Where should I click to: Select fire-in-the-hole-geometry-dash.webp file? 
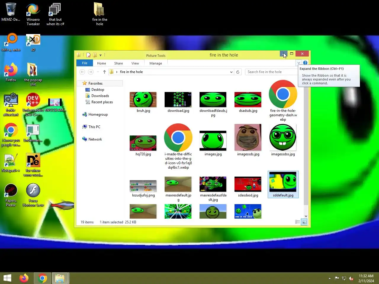point(283,101)
